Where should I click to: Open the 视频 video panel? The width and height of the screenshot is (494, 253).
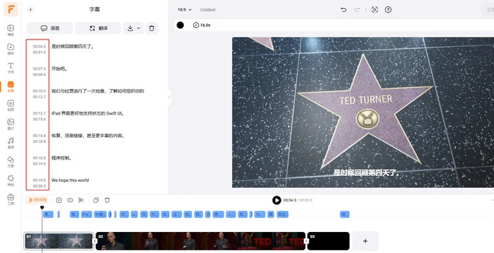tap(11, 105)
